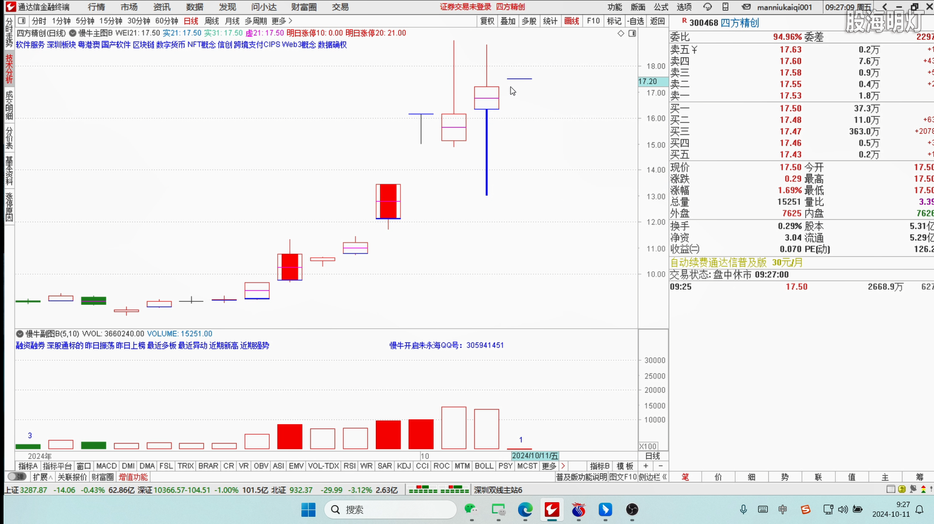934x524 pixels.
Task: Expand the 更多 period options
Action: click(282, 21)
